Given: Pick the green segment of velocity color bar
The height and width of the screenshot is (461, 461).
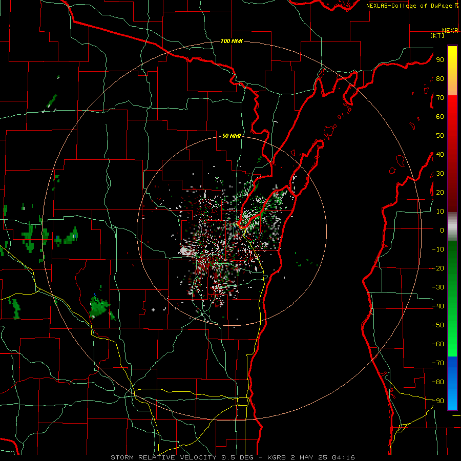Looking at the screenshot, I should click(452, 299).
